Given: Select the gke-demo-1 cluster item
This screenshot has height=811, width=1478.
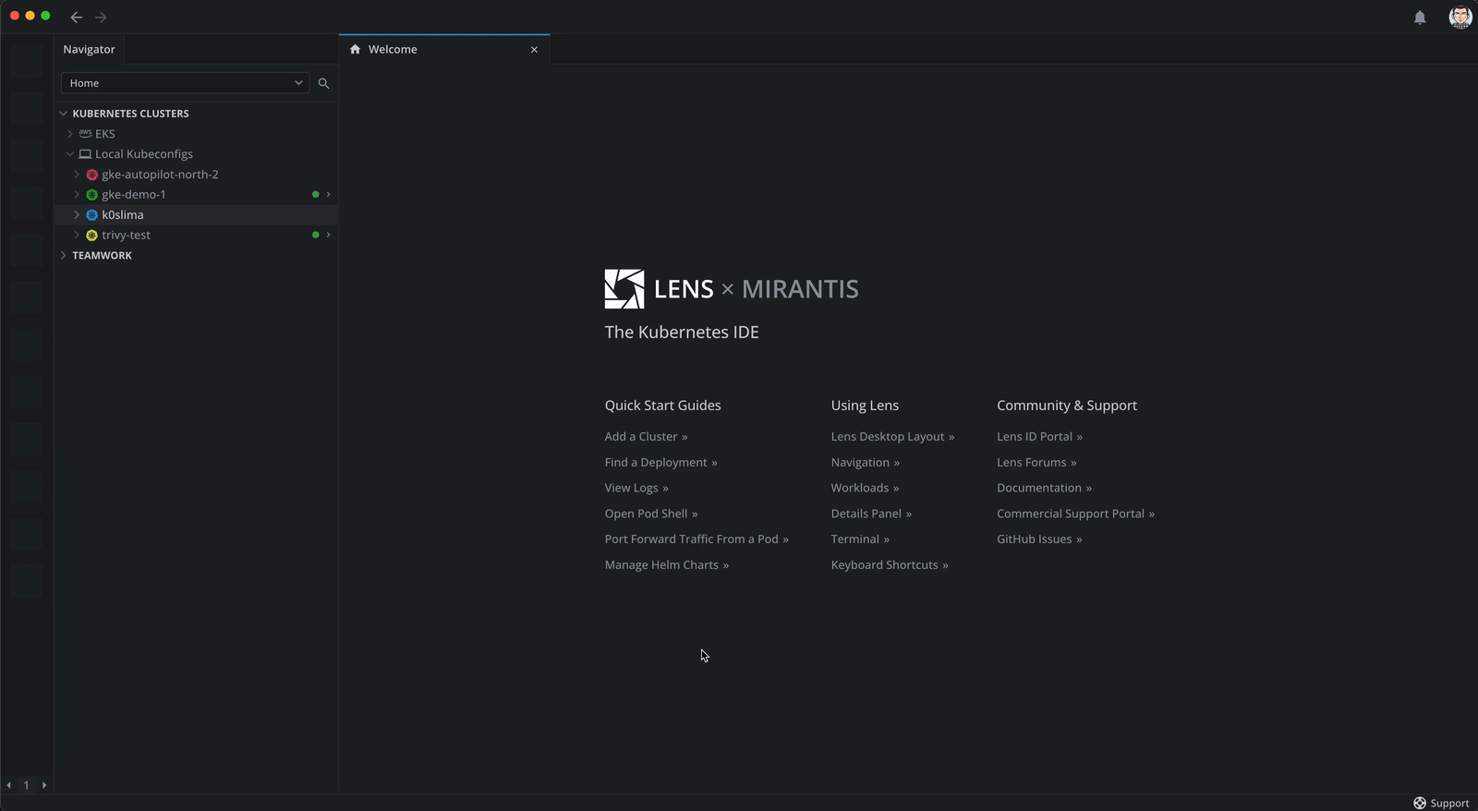Looking at the screenshot, I should point(134,195).
